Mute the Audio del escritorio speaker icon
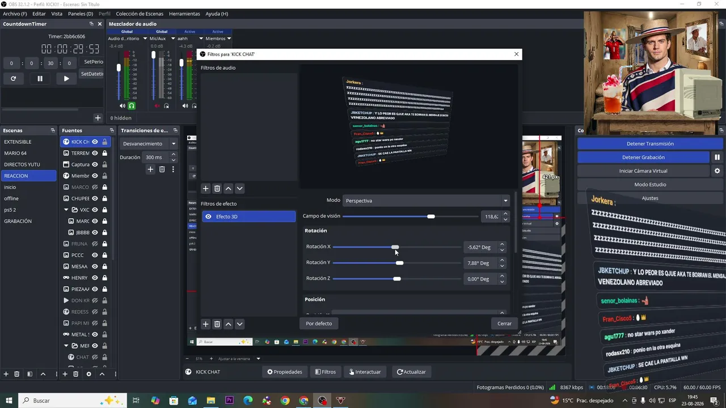The width and height of the screenshot is (726, 408). tap(123, 106)
